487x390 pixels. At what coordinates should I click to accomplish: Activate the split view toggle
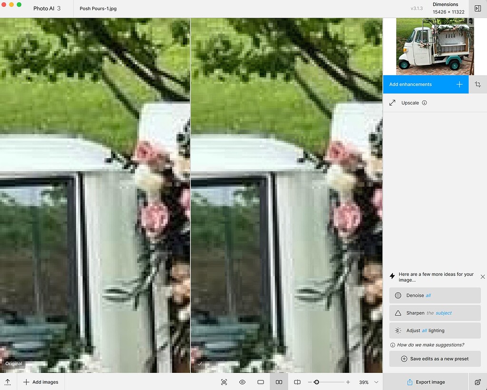[297, 382]
